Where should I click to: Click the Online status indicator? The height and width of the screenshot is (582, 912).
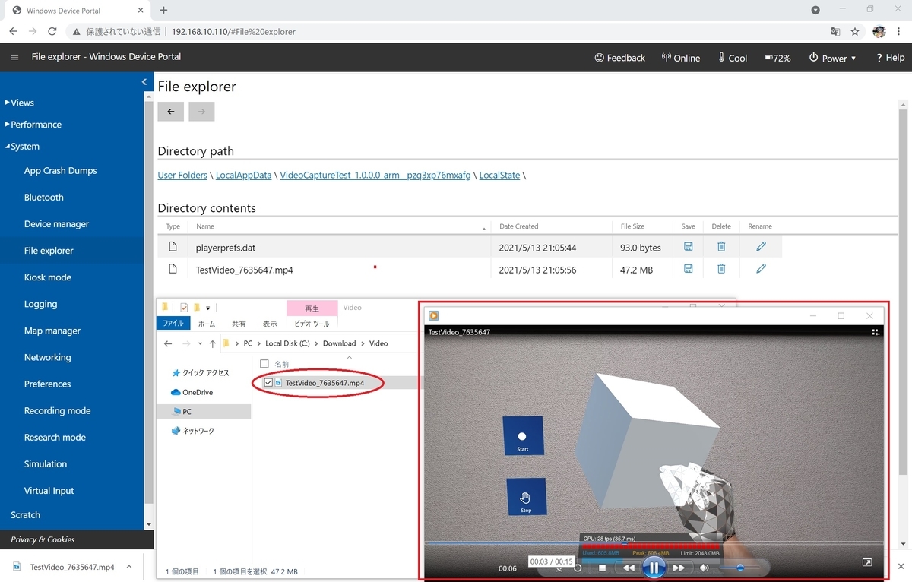[x=681, y=58]
